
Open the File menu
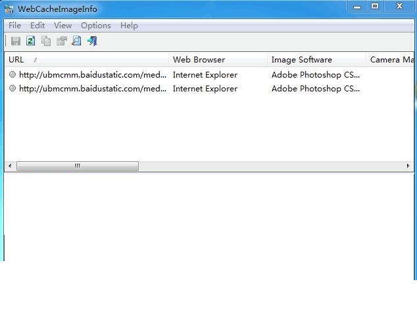(14, 25)
